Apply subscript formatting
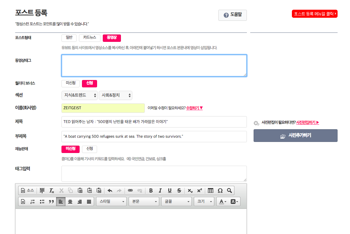Viewport: 350px width, 234px height. pyautogui.click(x=190, y=190)
